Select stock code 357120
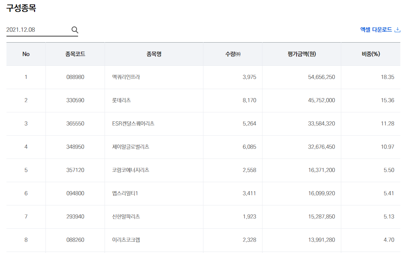 (x=75, y=170)
